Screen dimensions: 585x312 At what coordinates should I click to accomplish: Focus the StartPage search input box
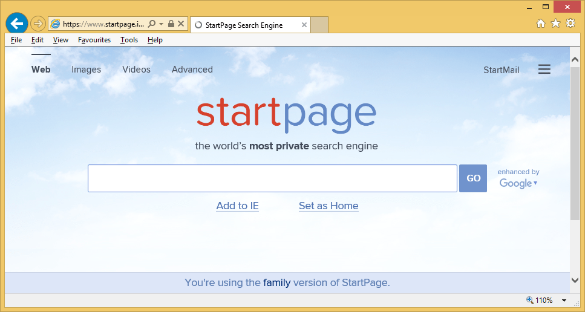point(272,178)
